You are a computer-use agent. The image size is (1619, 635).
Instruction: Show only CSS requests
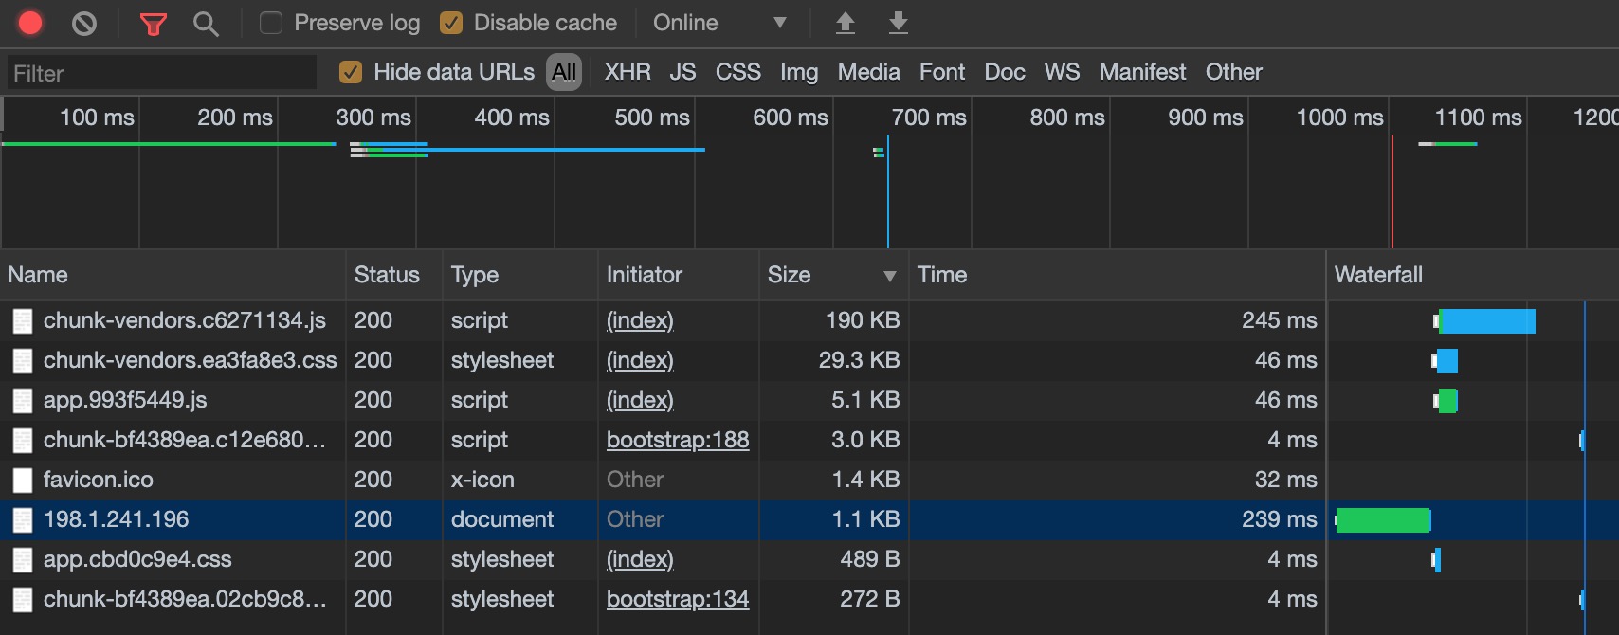tap(737, 72)
